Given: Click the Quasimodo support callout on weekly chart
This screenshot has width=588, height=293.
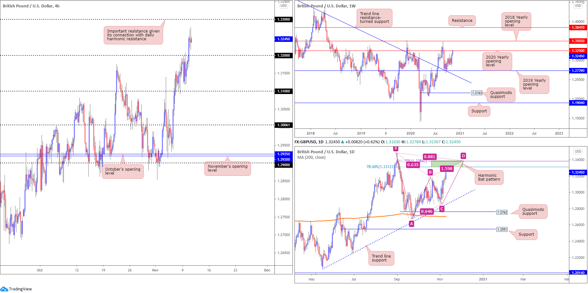Looking at the screenshot, I should (501, 95).
